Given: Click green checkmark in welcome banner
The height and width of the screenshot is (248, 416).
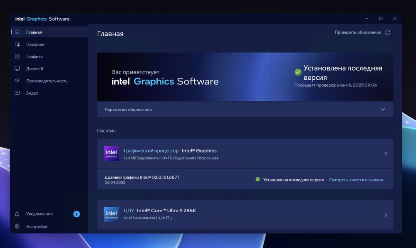Looking at the screenshot, I should 298,72.
